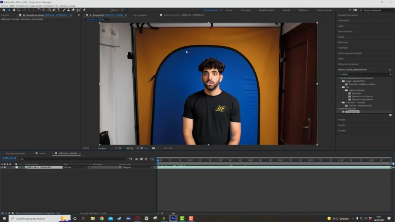Open the Normal blending mode dropdown
The height and width of the screenshot is (222, 395).
pos(75,167)
